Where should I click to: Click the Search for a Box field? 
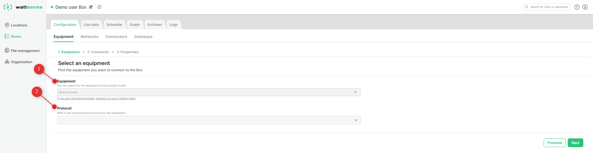(546, 7)
